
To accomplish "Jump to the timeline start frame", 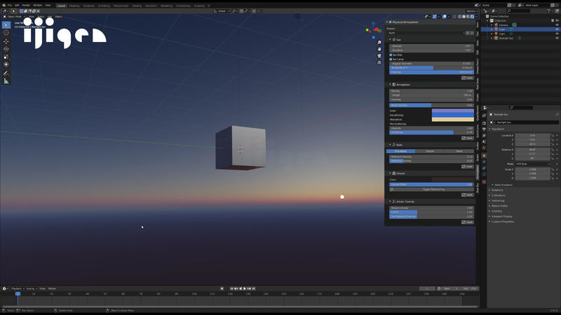I will [231, 288].
